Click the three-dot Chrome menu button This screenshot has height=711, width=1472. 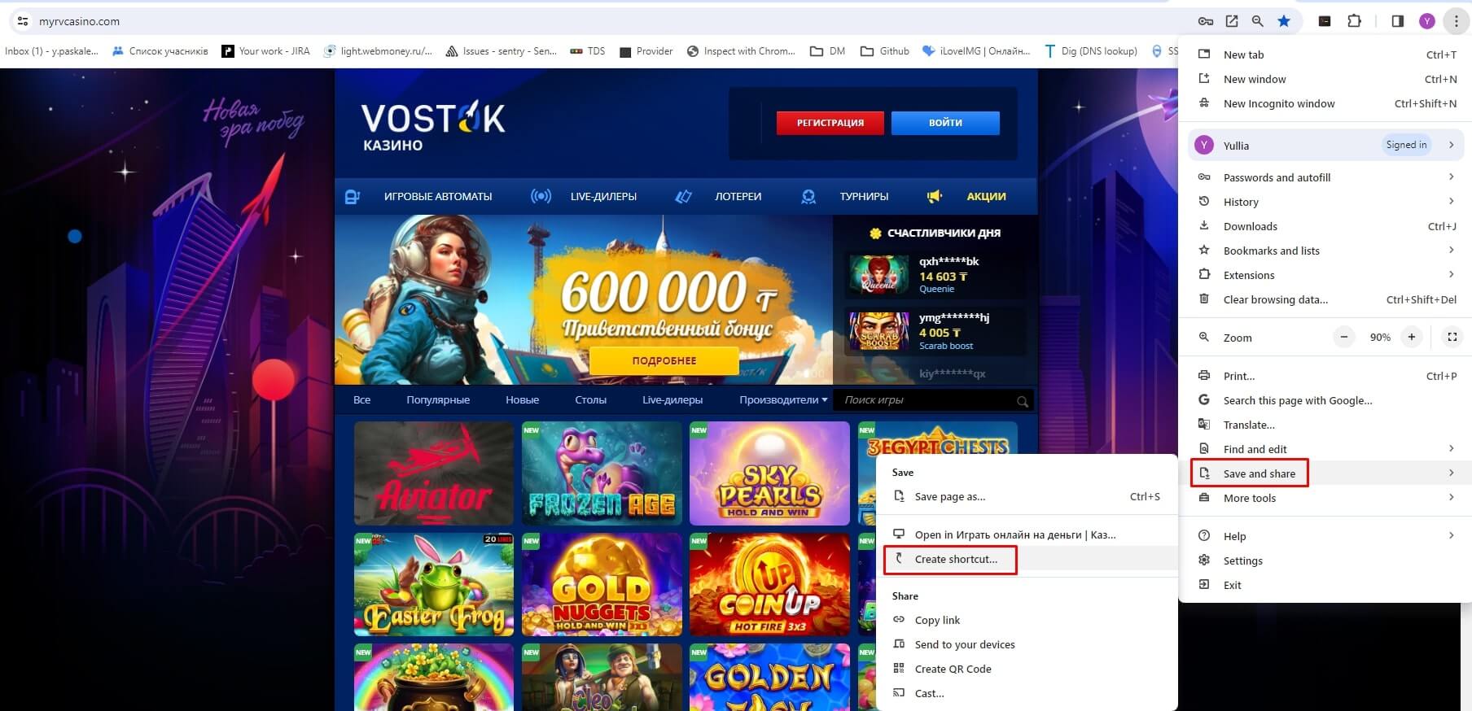pos(1456,21)
